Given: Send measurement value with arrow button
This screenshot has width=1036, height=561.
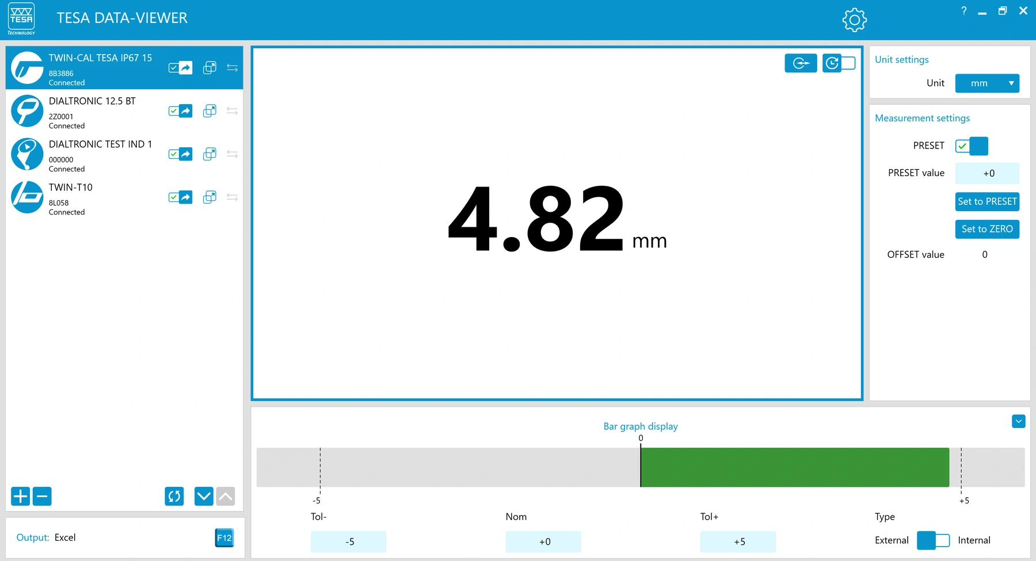Looking at the screenshot, I should (x=801, y=63).
